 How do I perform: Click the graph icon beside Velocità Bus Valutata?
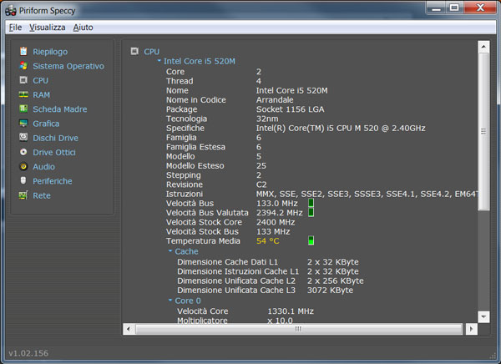[x=311, y=212]
